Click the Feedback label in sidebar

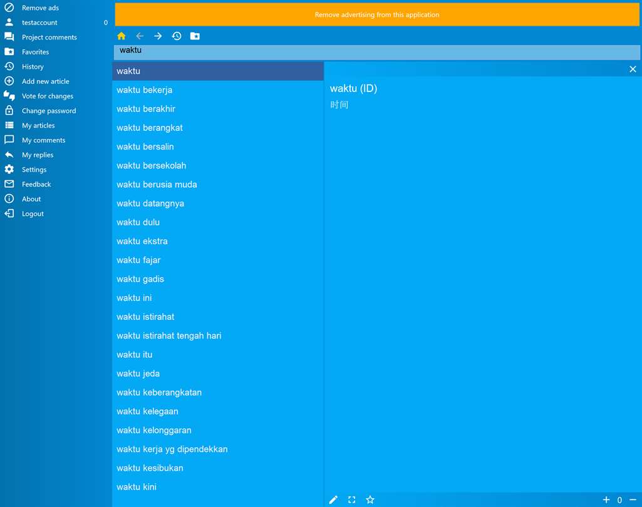point(36,185)
